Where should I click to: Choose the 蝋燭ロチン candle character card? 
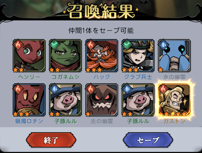pyautogui.click(x=29, y=100)
